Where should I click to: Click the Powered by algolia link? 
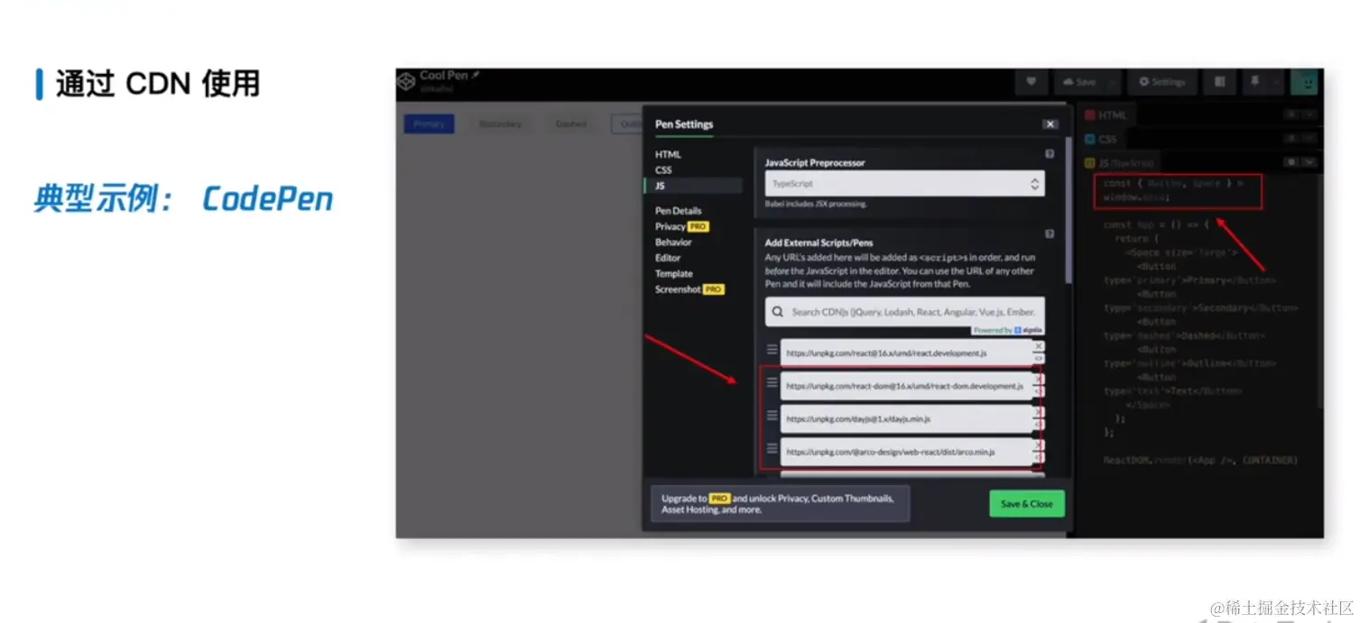[x=1007, y=331]
